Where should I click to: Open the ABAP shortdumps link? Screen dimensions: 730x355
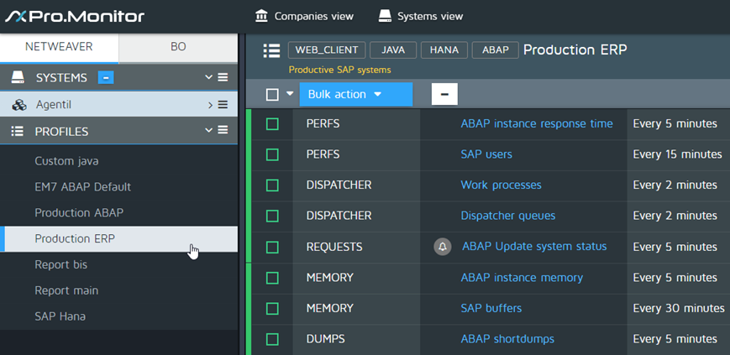click(507, 339)
